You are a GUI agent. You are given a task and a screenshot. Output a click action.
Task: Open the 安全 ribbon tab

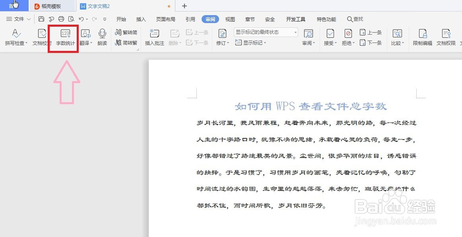(x=270, y=19)
